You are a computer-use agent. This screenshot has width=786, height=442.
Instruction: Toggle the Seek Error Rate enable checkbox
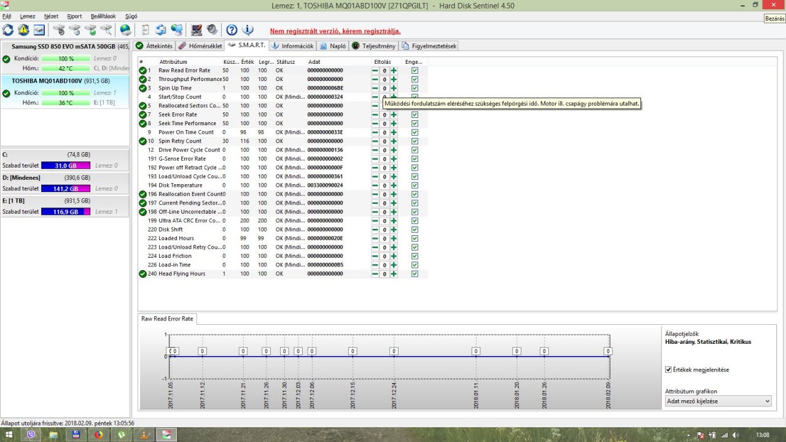(x=414, y=115)
